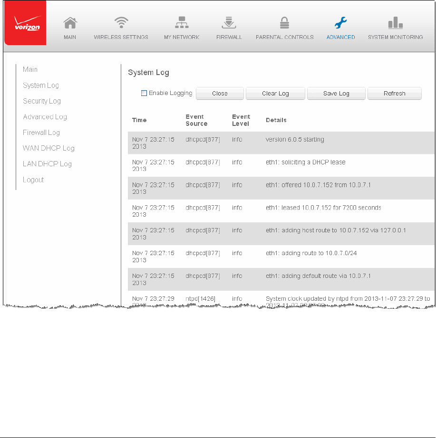Screen dimensions: 436x438
Task: Click the ntpd[1426] event source cell
Action: point(200,299)
